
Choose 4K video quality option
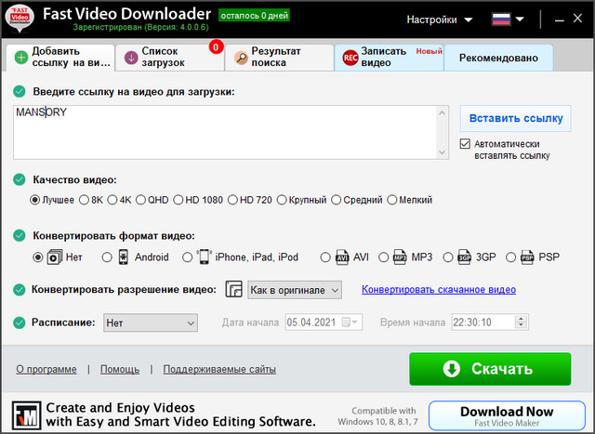click(113, 200)
